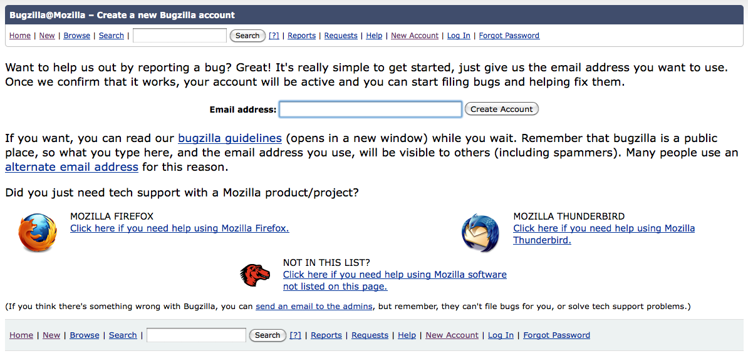This screenshot has width=748, height=356.
Task: Open Browse in the top navigation bar
Action: [77, 36]
